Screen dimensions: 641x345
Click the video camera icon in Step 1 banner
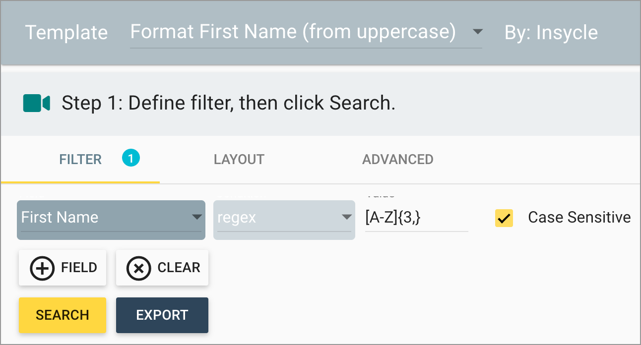(x=35, y=103)
